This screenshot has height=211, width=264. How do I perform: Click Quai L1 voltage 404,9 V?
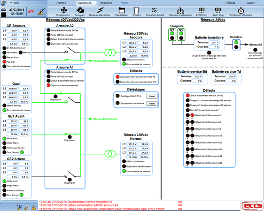[13, 89]
